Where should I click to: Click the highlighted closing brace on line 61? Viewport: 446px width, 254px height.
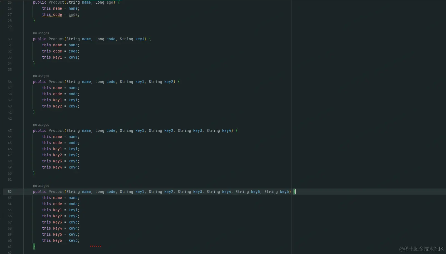click(34, 247)
